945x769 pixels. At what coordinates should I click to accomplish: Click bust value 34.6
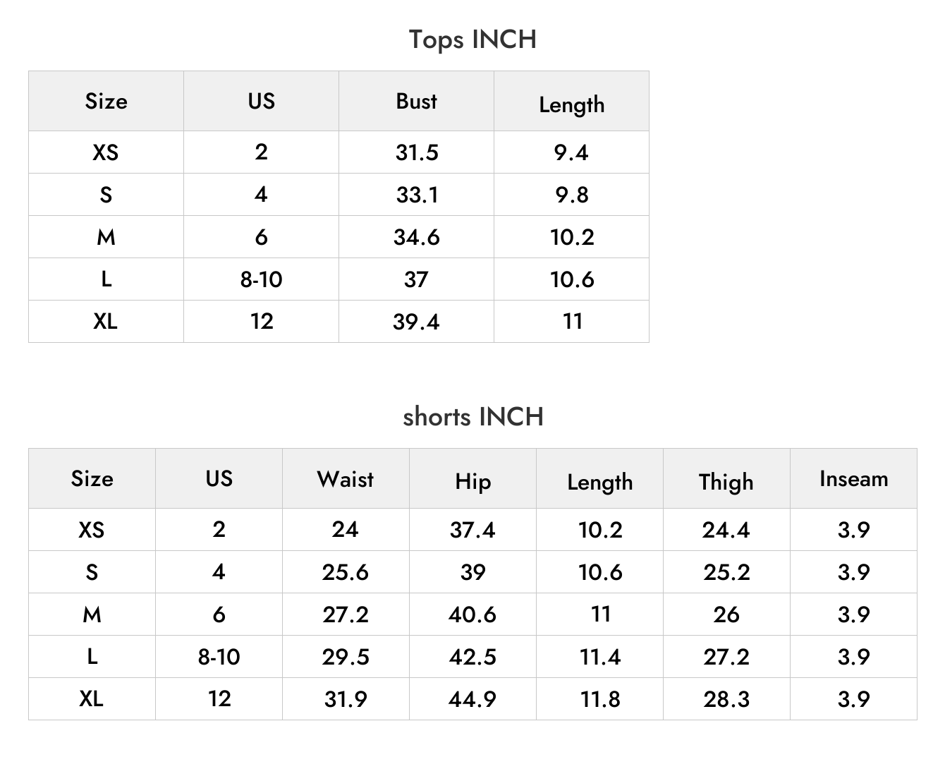pyautogui.click(x=416, y=237)
